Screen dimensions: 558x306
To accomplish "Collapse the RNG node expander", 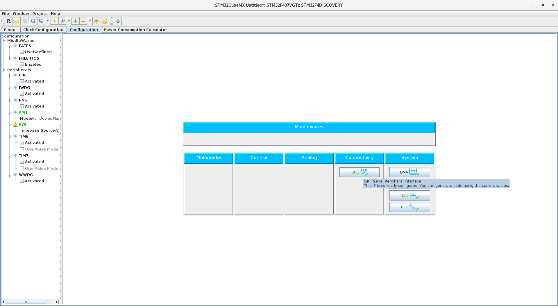I will point(10,100).
